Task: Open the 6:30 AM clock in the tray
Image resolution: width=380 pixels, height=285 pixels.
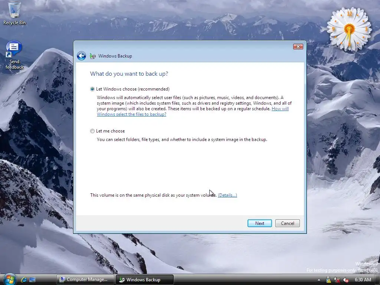Action: pyautogui.click(x=363, y=280)
